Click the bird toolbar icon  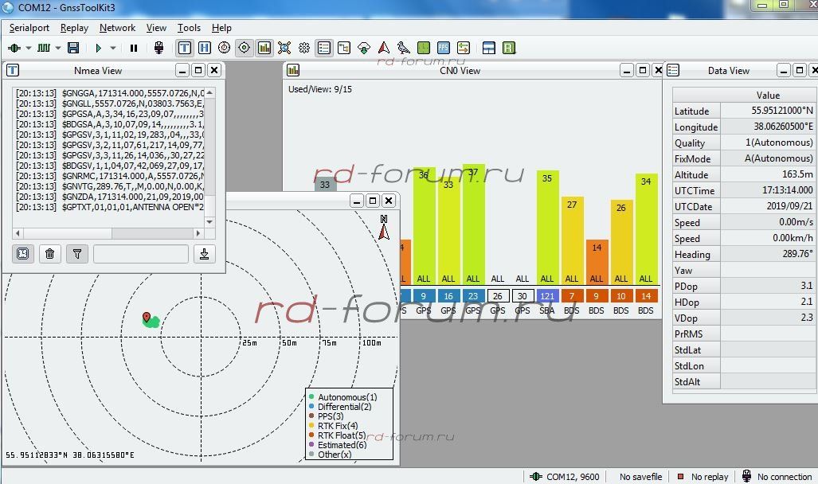point(404,48)
